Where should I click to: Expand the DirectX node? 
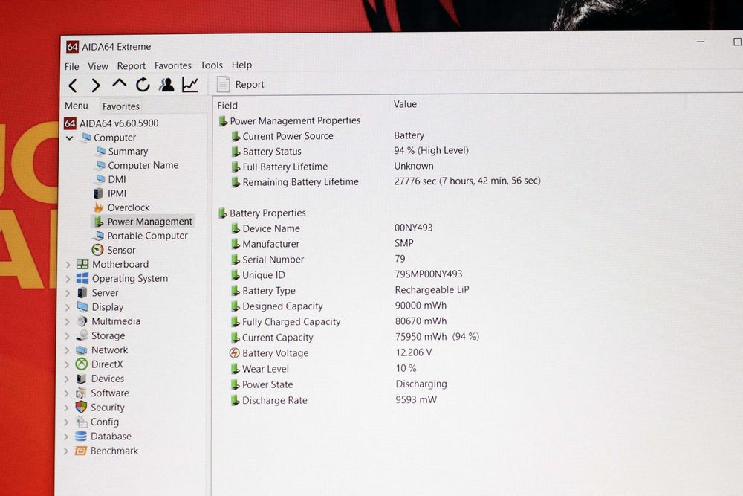67,364
